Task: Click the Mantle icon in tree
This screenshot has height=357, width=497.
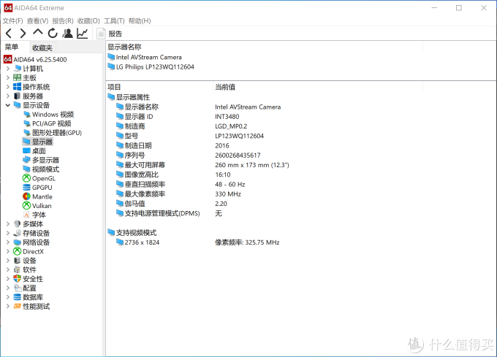Action: point(26,196)
